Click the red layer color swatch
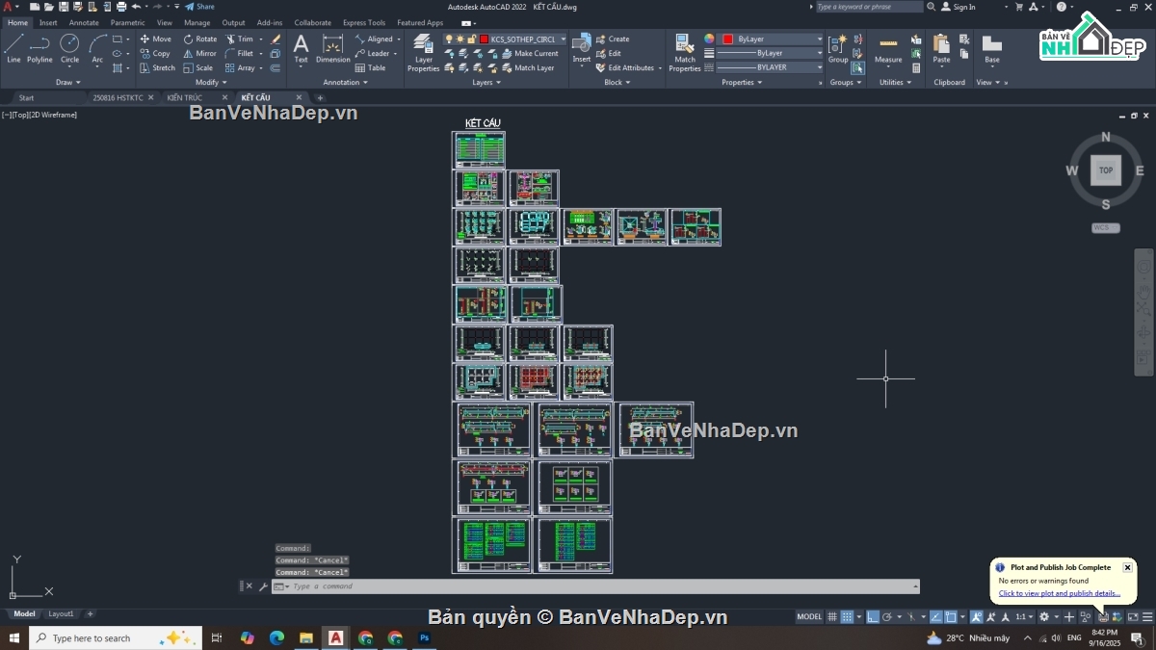Viewport: 1156px width, 650px height. coord(484,39)
